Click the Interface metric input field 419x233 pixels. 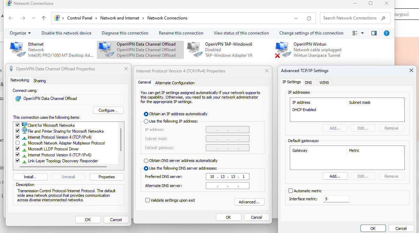pyautogui.click(x=336, y=199)
